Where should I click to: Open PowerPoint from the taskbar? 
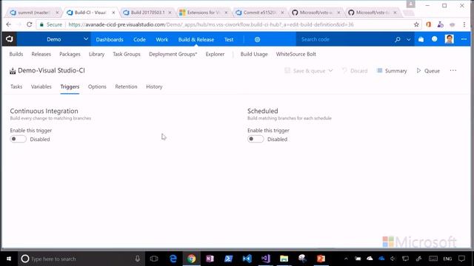click(x=321, y=259)
